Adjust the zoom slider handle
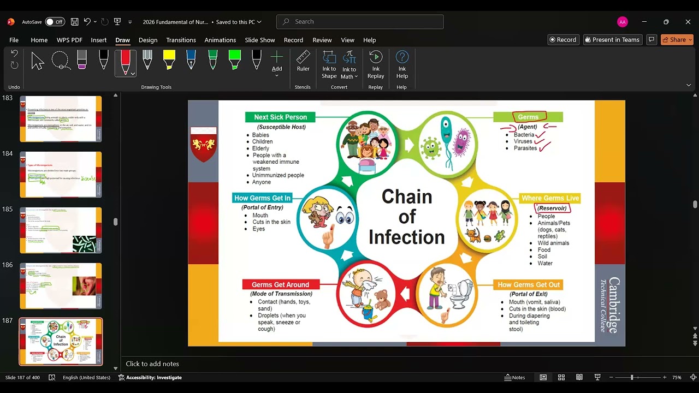This screenshot has height=393, width=699. (632, 377)
